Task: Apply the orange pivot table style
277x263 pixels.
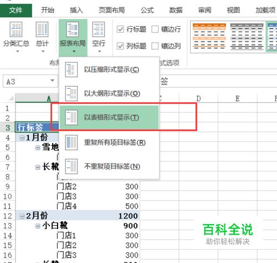Action: pos(209,37)
